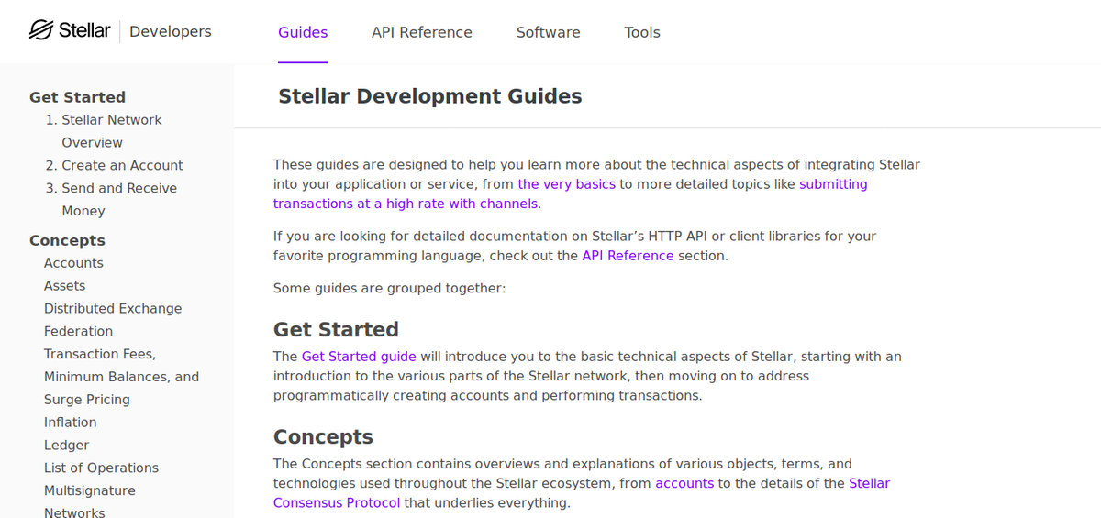The width and height of the screenshot is (1101, 518).
Task: Follow 'submitting transactions at a high rate' link
Action: 570,193
